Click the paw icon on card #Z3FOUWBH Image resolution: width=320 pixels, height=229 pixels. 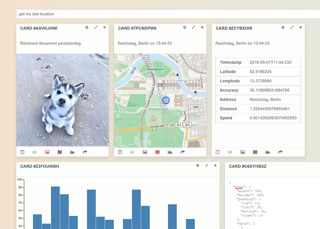(198, 165)
